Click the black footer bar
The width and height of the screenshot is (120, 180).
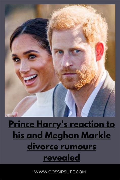click(x=60, y=172)
